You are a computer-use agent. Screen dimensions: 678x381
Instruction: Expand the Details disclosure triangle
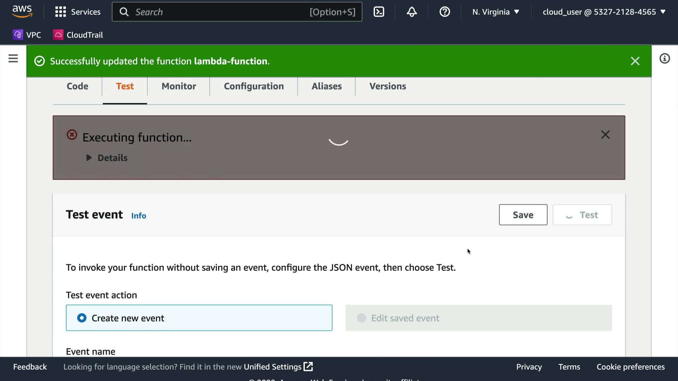coord(89,158)
